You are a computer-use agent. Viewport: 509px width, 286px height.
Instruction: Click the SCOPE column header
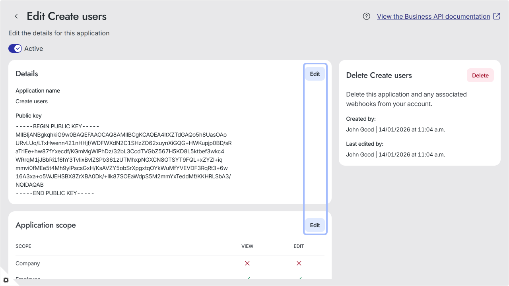(23, 246)
